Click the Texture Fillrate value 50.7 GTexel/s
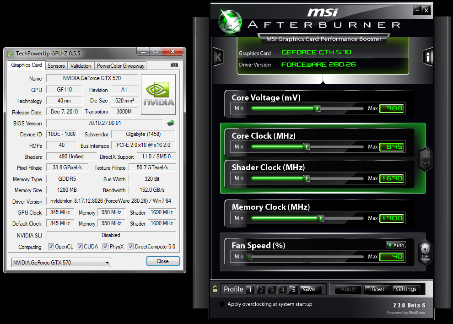The width and height of the screenshot is (453, 324). tap(152, 167)
